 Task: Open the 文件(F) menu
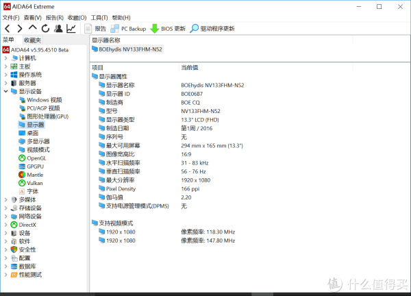coord(11,18)
